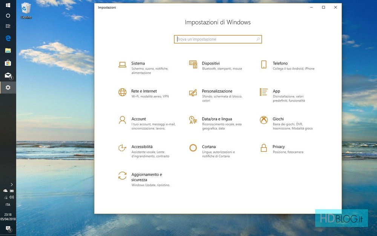Viewport: 377px width, 236px height.
Task: Open the Telefono phone icon
Action: 264,65
